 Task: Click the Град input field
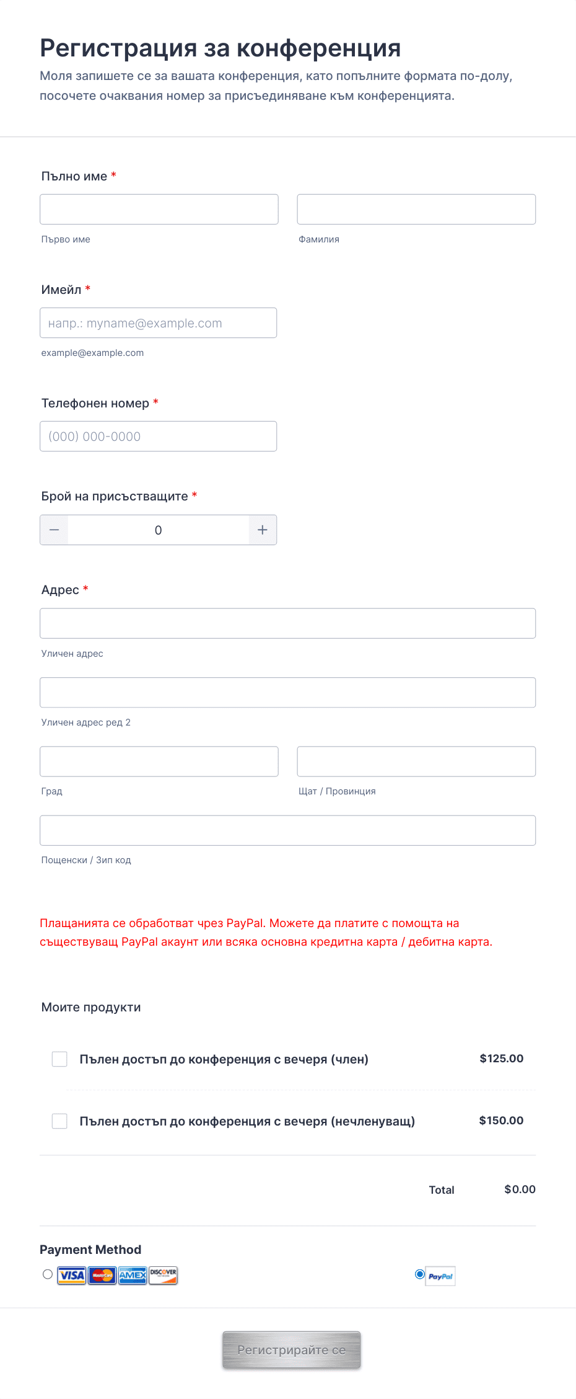tap(159, 762)
